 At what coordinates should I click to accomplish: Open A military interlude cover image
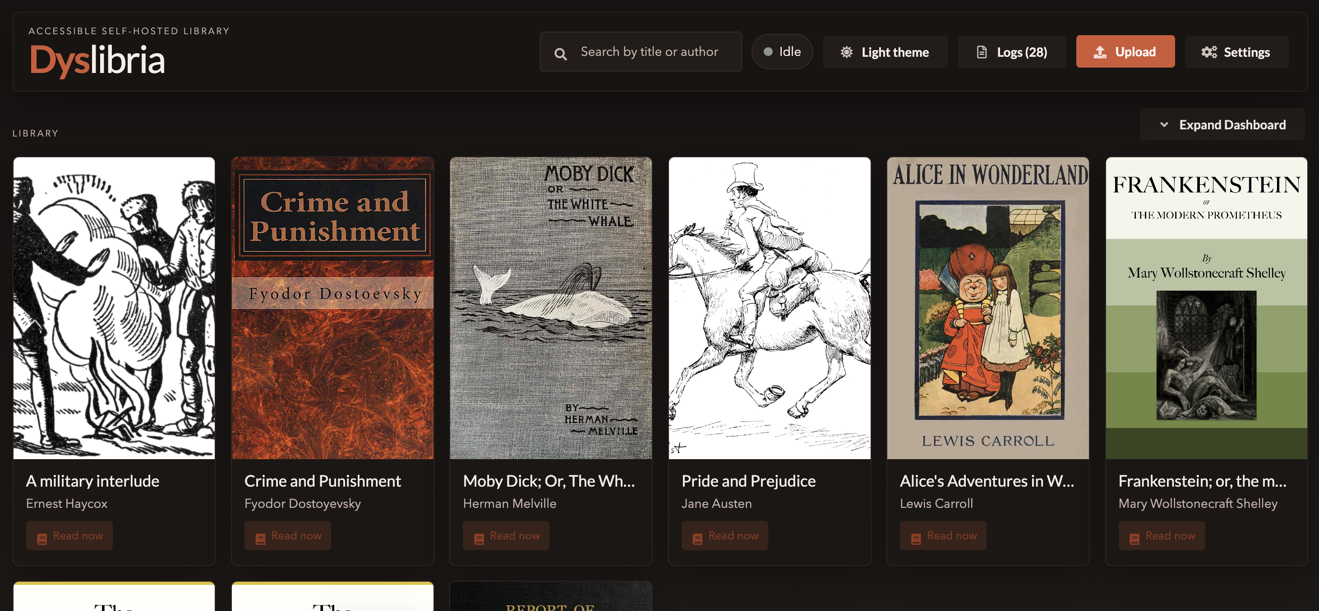point(114,308)
